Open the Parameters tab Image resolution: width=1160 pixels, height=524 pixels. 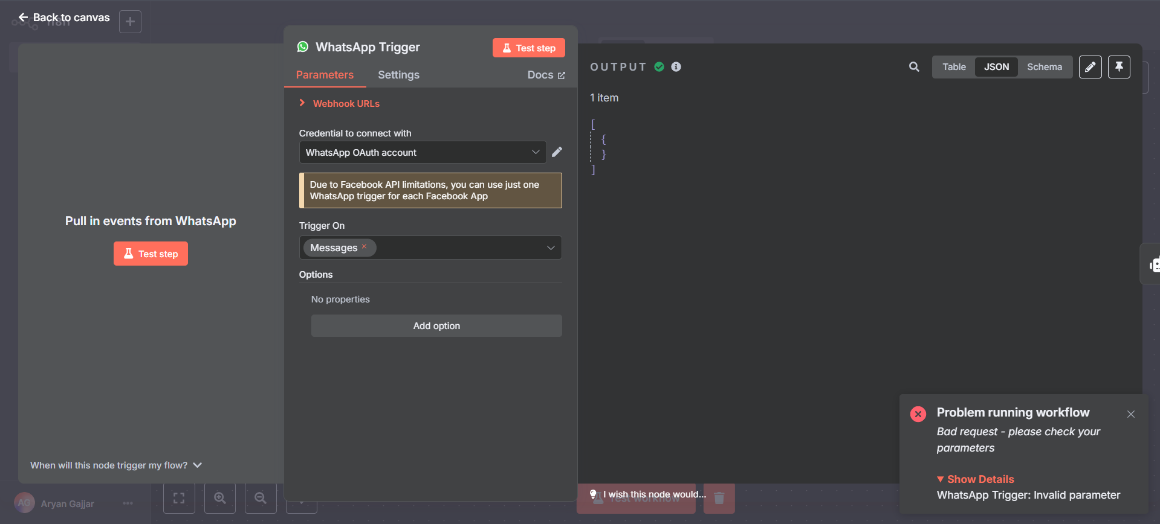coord(325,75)
